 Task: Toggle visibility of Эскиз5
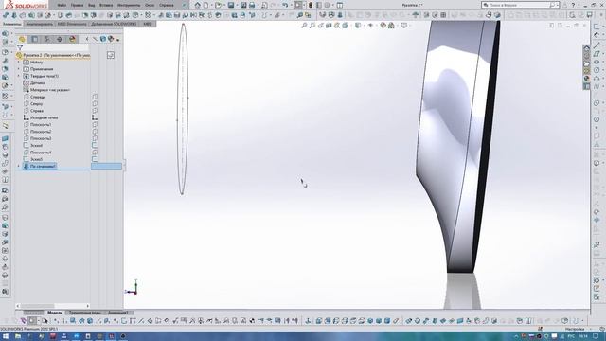(95, 159)
